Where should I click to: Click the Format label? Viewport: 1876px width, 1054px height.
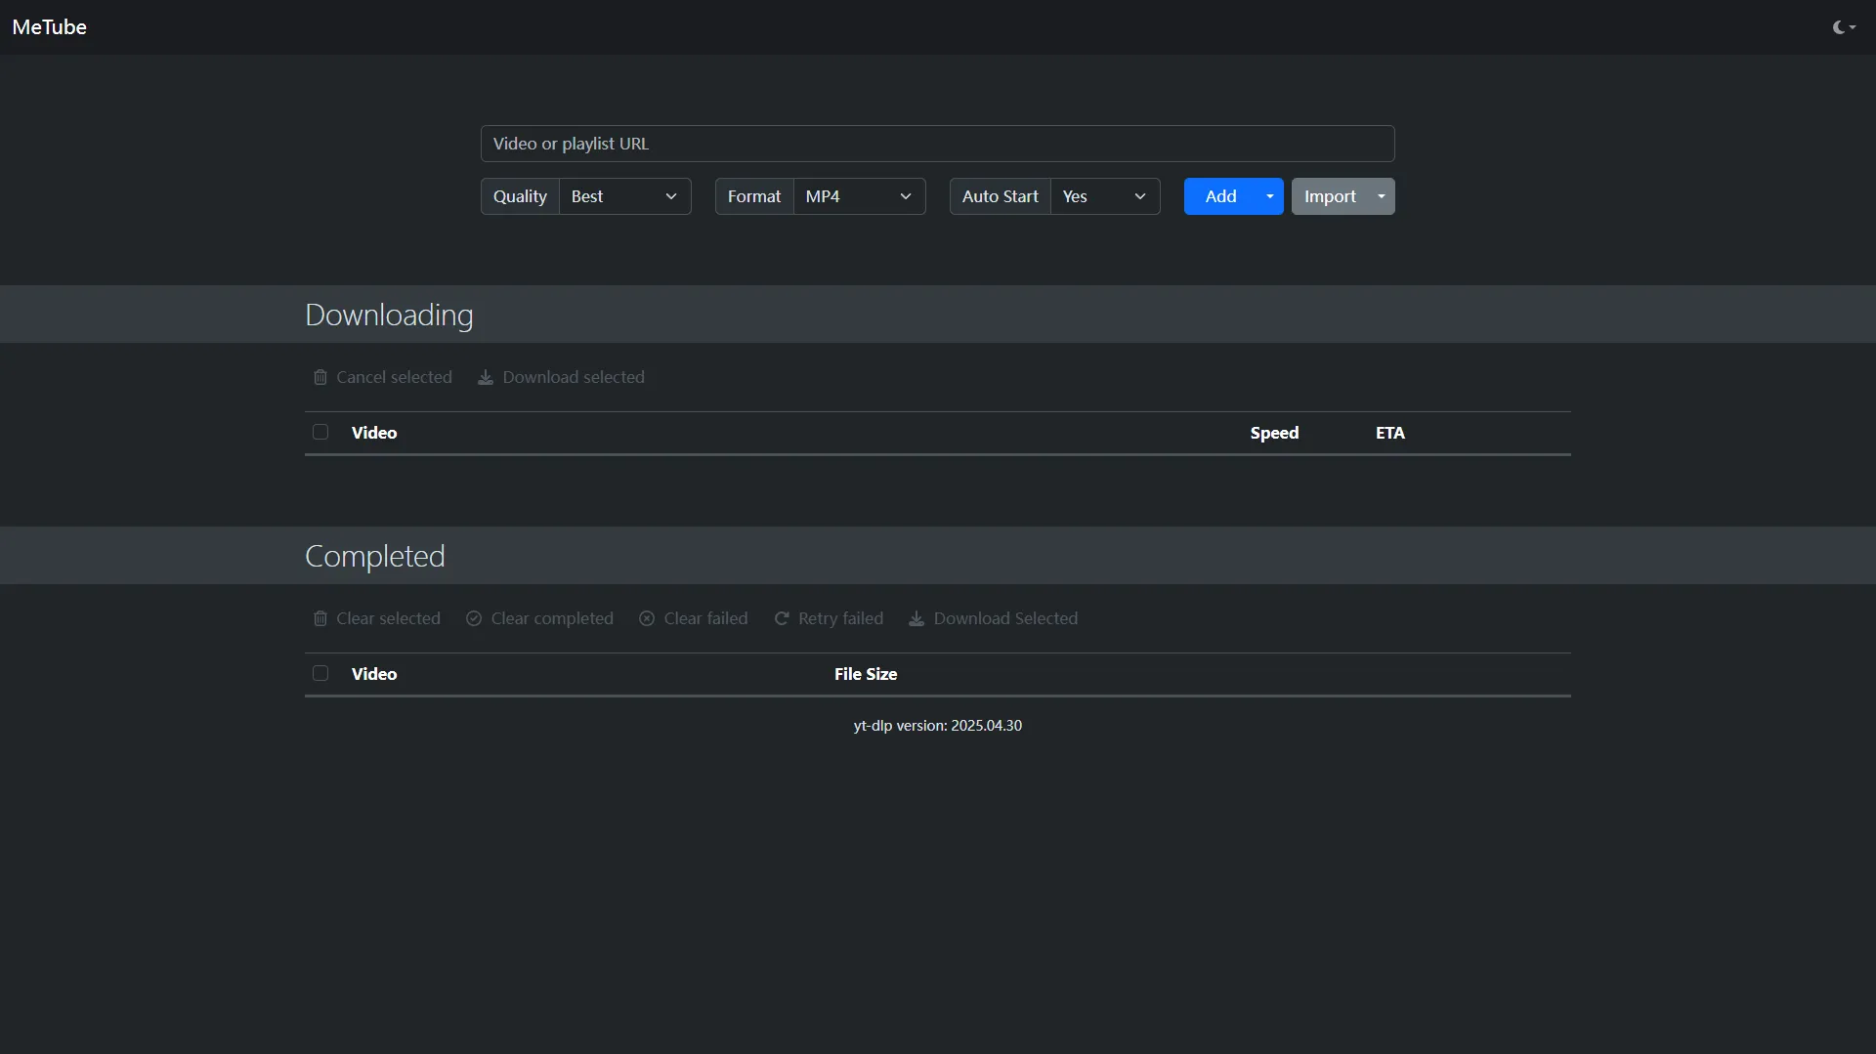[754, 196]
